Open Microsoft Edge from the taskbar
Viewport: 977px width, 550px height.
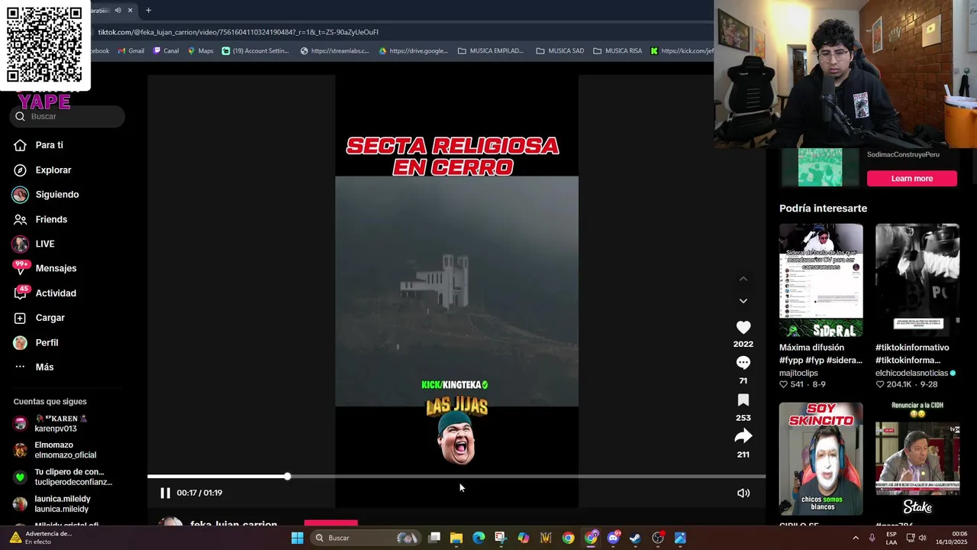[x=479, y=538]
